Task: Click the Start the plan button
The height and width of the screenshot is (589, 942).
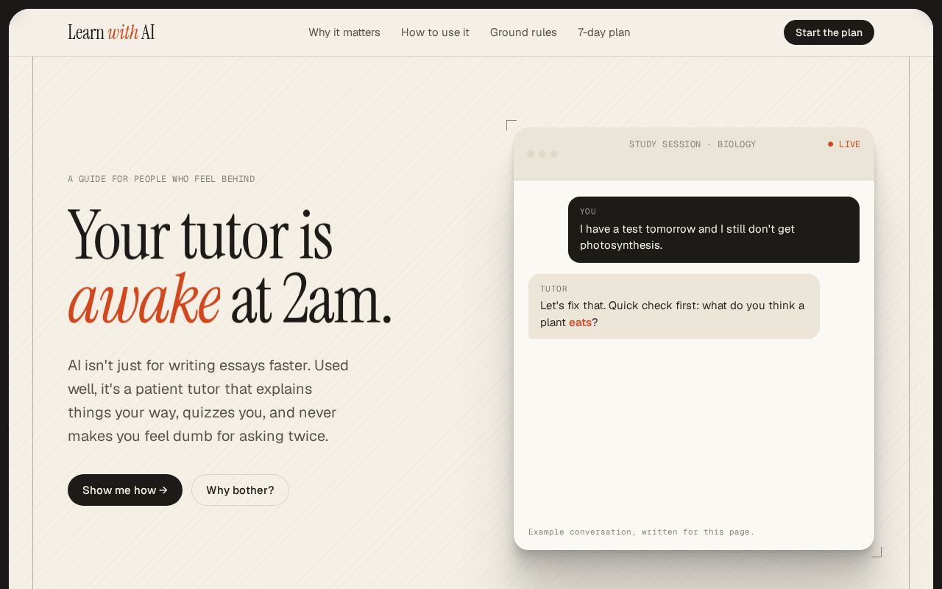Action: 829,32
